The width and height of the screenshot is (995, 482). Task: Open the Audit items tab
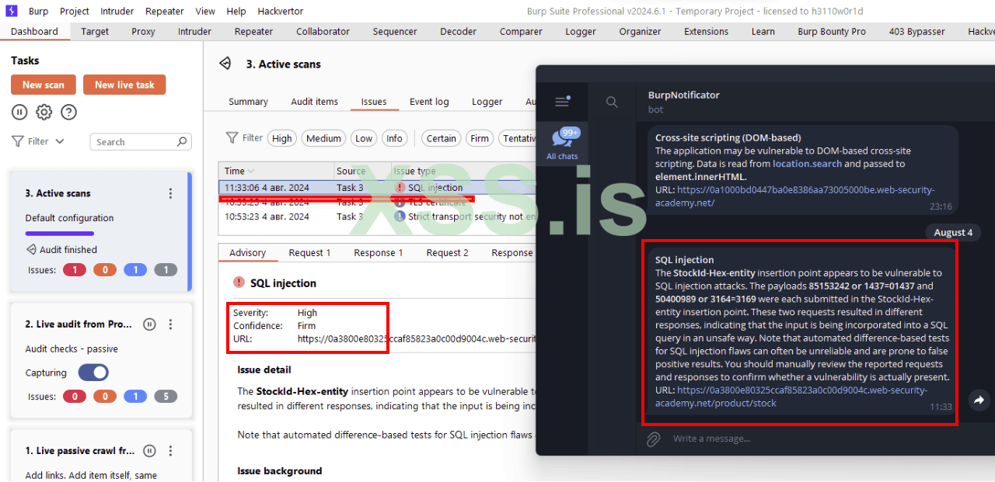pyautogui.click(x=314, y=102)
